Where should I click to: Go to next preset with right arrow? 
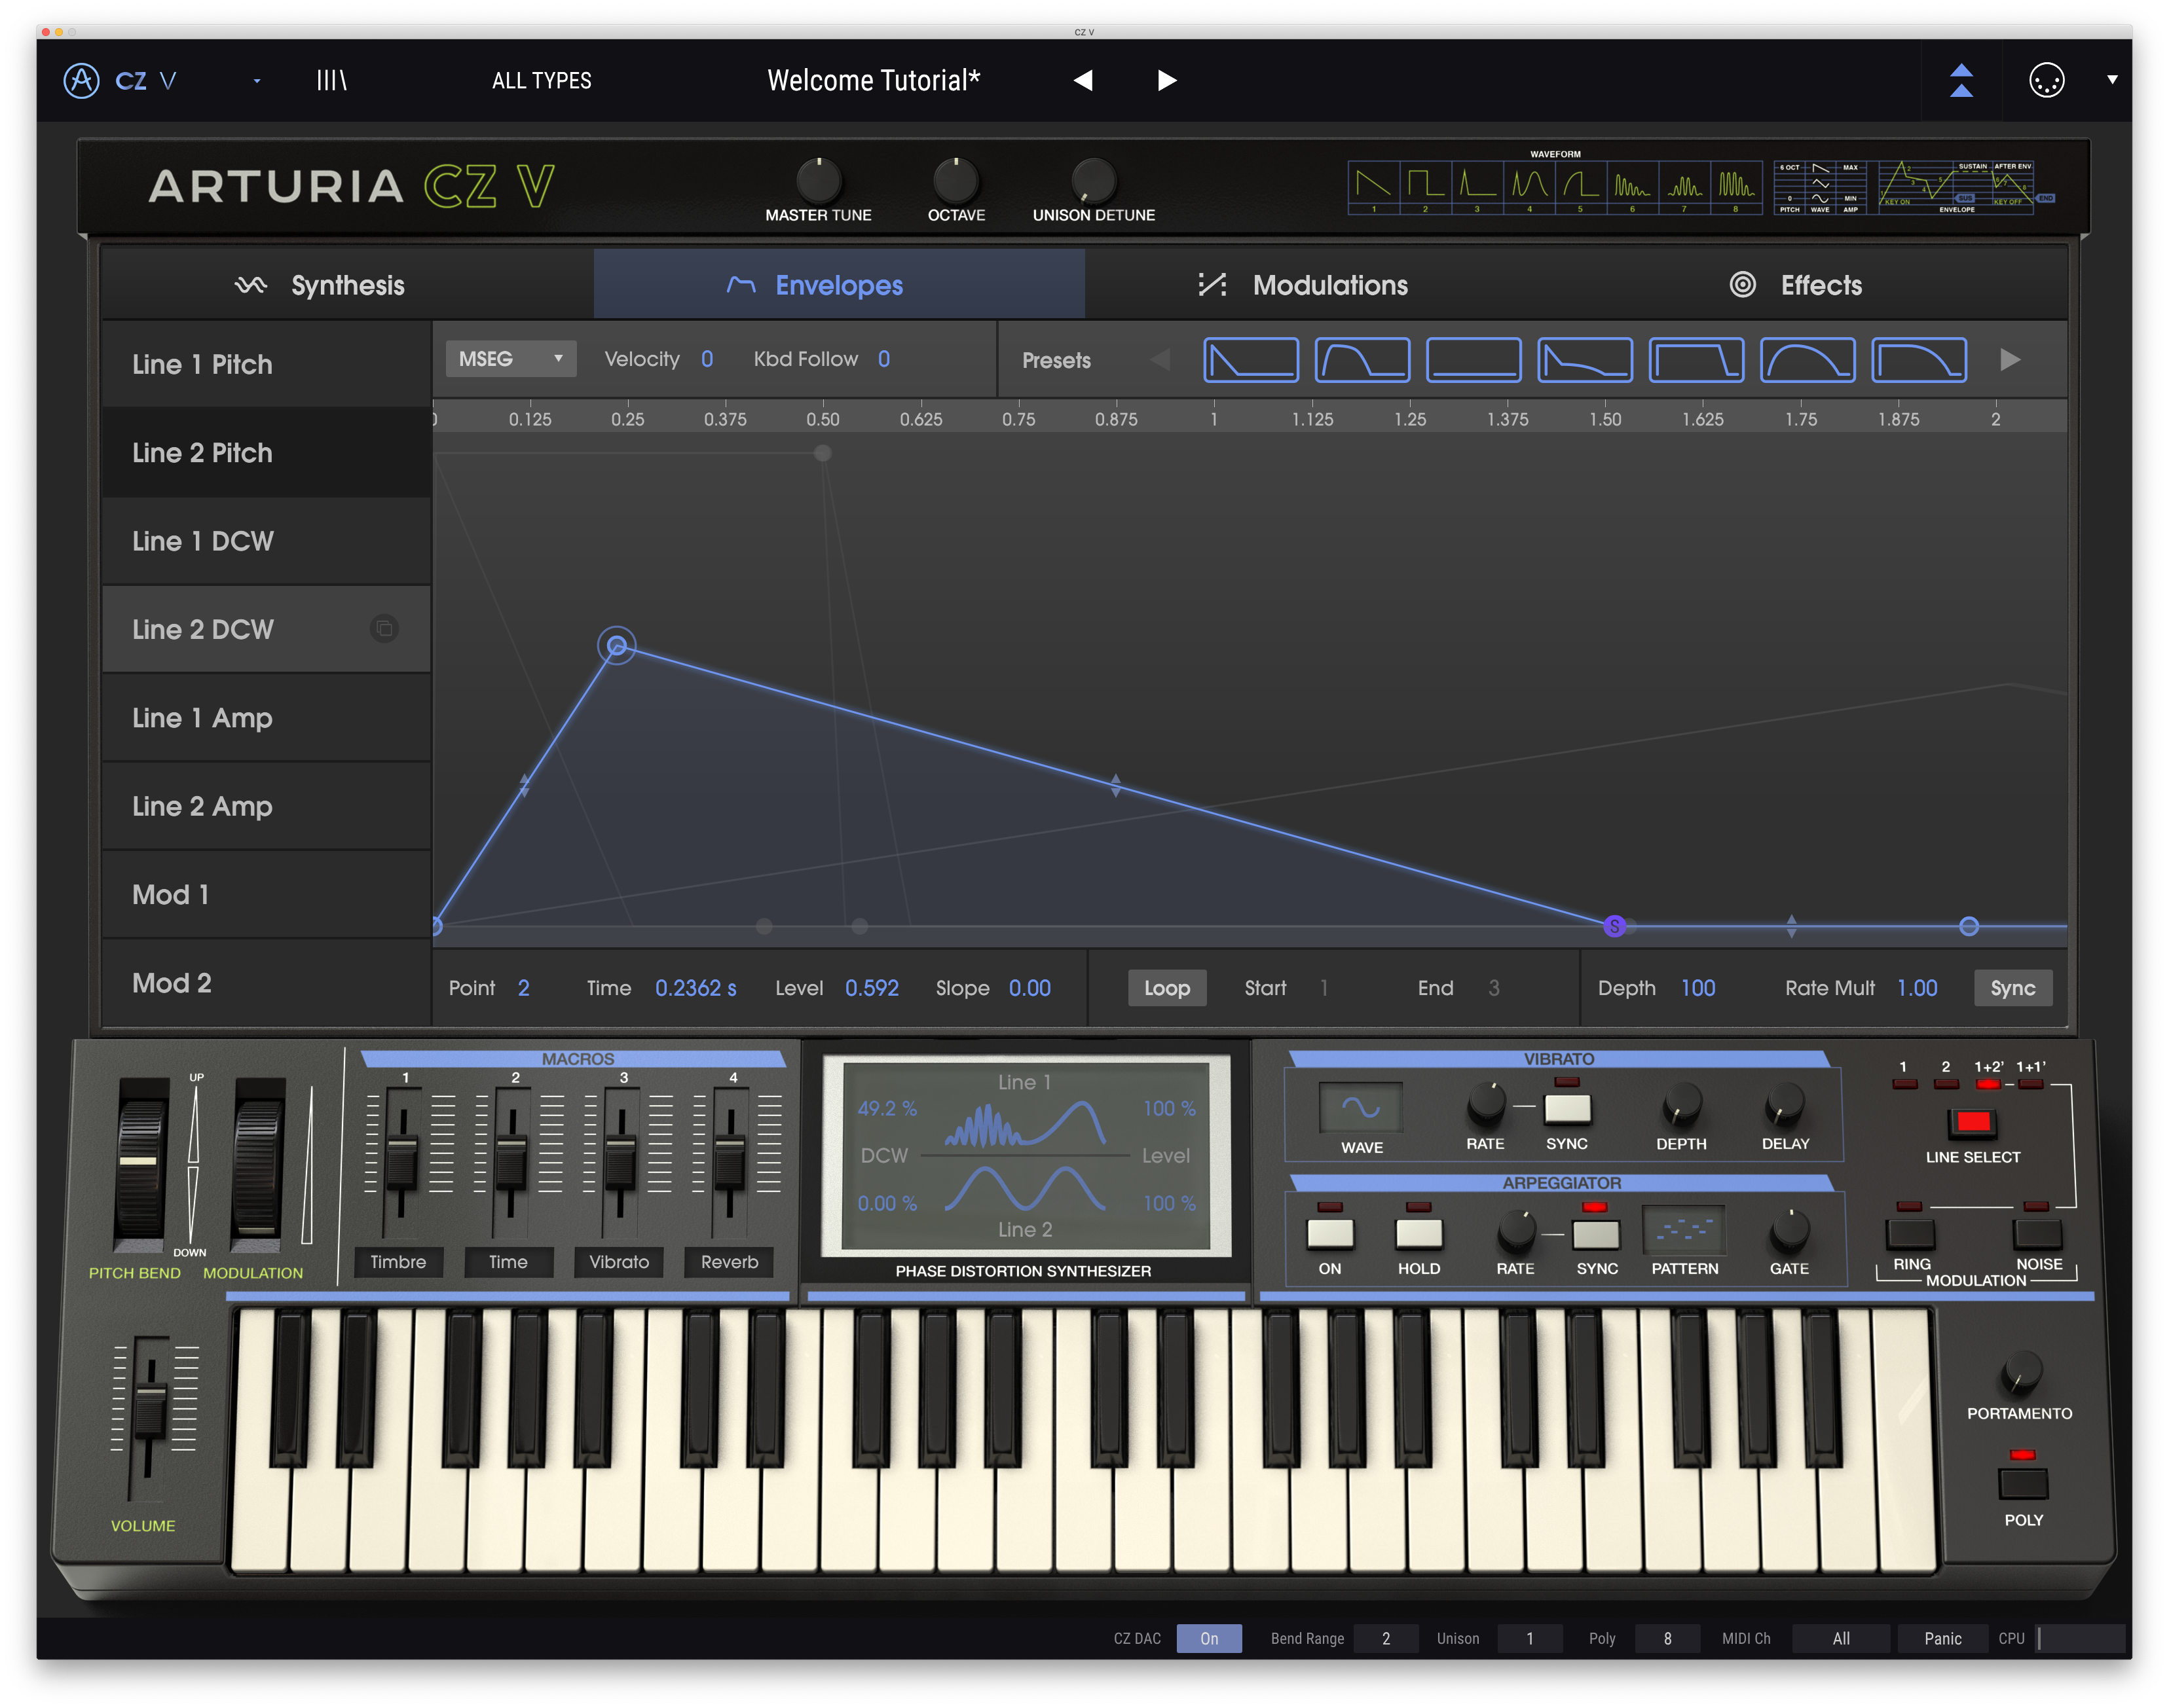[1166, 80]
